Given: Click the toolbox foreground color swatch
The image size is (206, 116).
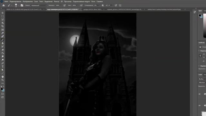Looking at the screenshot, I should (2, 89).
